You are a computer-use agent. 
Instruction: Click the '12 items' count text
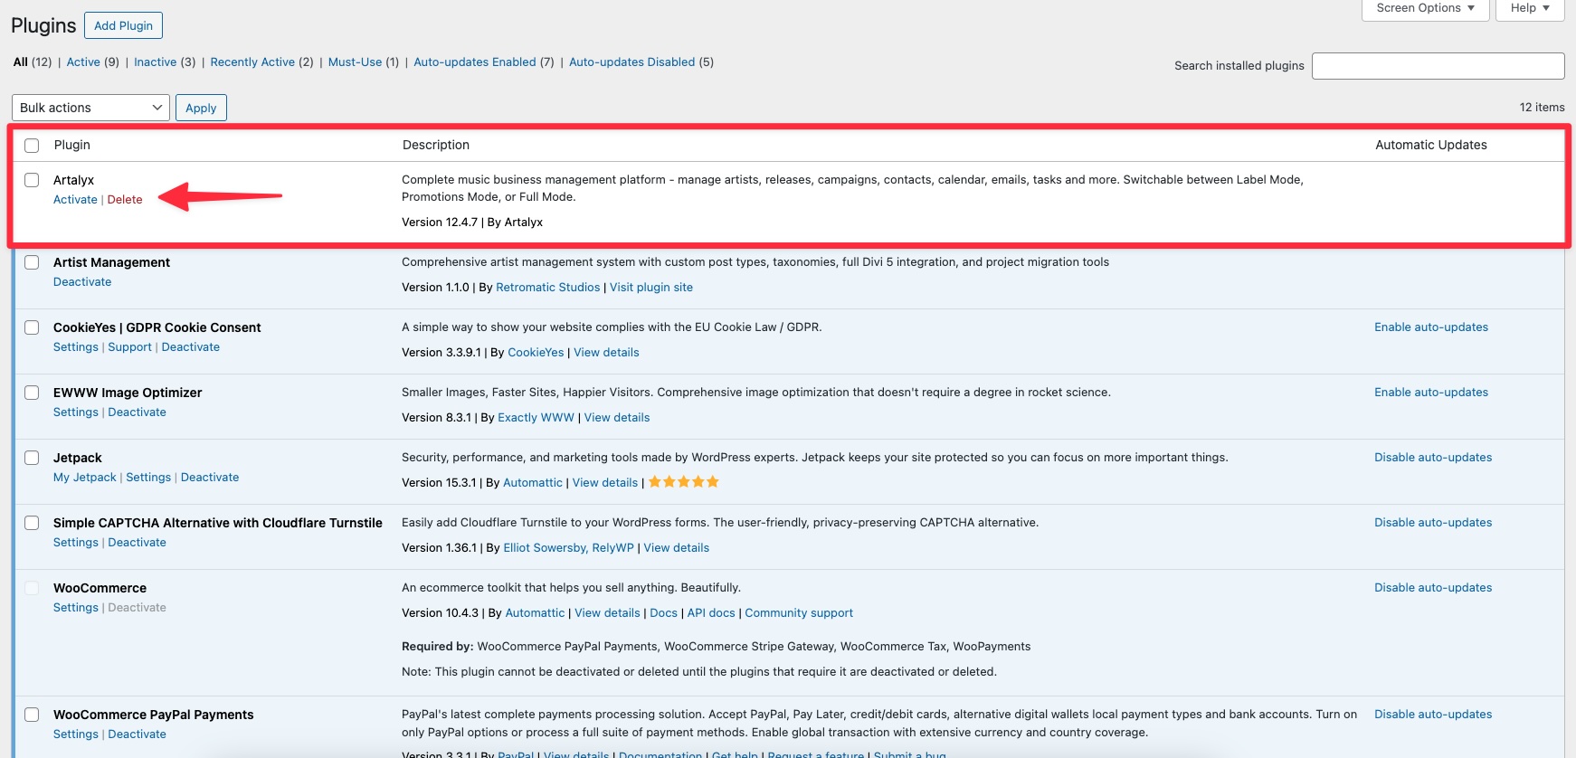pyautogui.click(x=1542, y=108)
